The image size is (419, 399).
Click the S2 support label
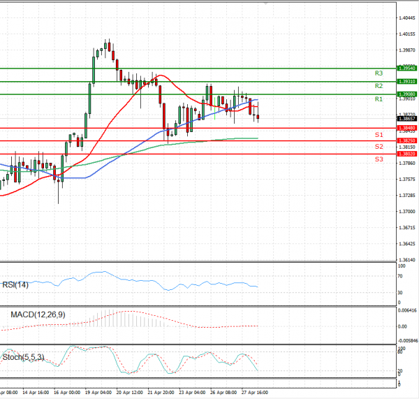click(x=379, y=147)
